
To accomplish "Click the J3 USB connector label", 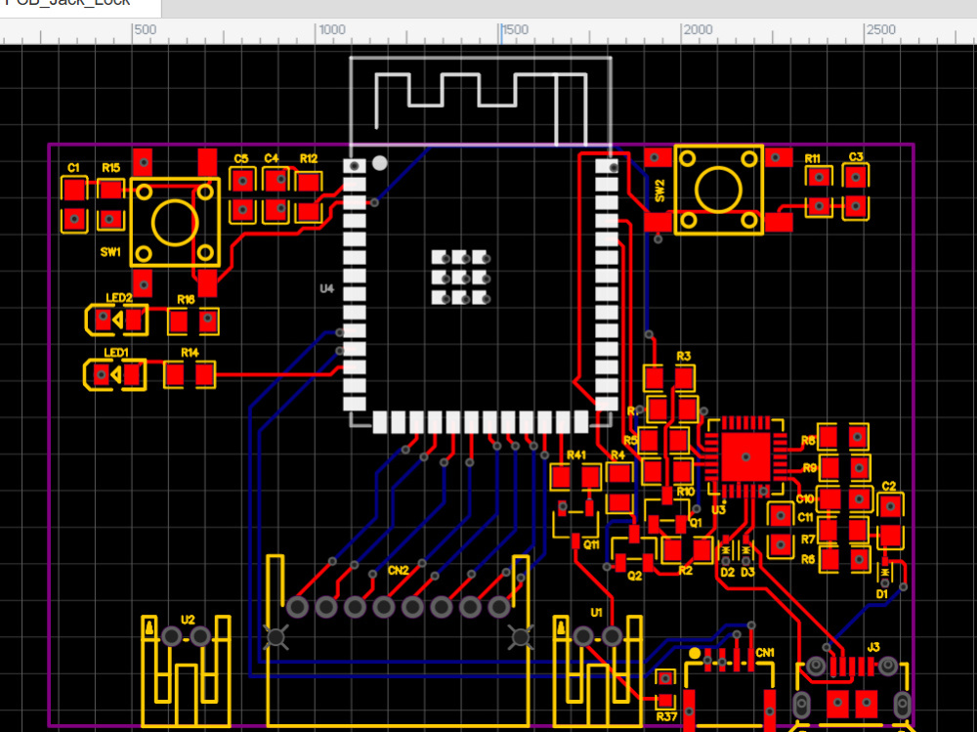I will (x=873, y=647).
